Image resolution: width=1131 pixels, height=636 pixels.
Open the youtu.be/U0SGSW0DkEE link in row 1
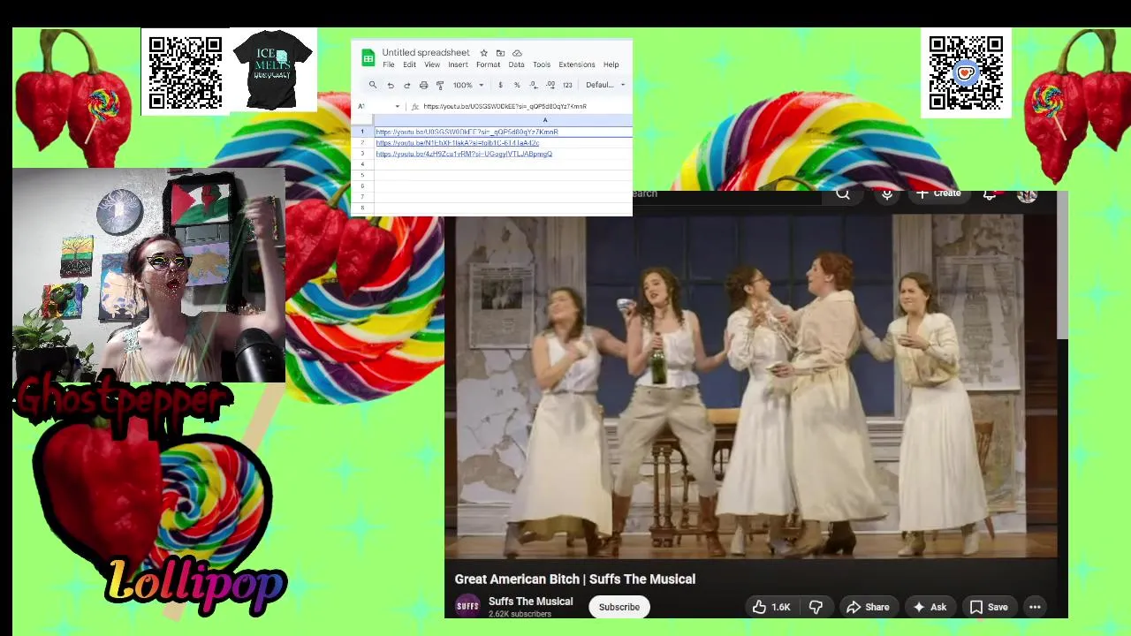coord(467,132)
